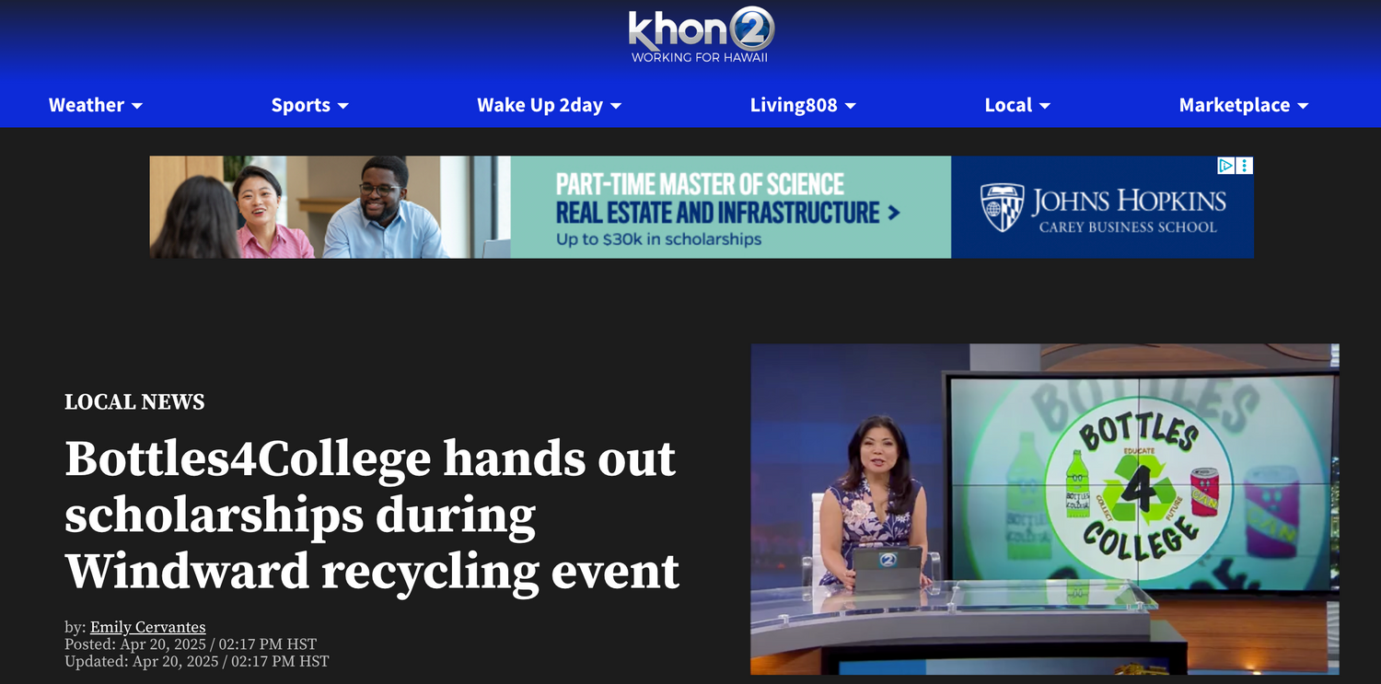Open the Sports menu item

[x=300, y=105]
